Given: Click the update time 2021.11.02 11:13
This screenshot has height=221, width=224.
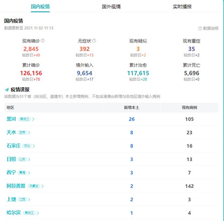Looking at the screenshot, I should (39, 28).
